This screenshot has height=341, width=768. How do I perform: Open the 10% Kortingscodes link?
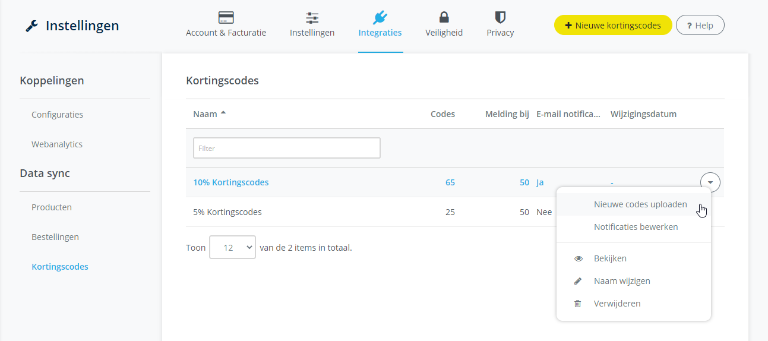[x=230, y=182]
